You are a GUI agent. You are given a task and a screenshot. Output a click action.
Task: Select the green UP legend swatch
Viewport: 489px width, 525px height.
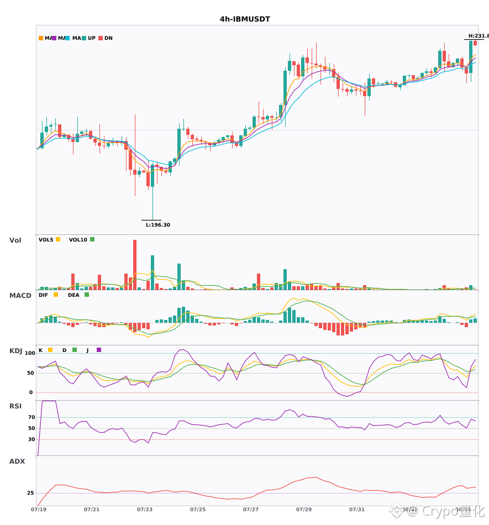pos(84,38)
